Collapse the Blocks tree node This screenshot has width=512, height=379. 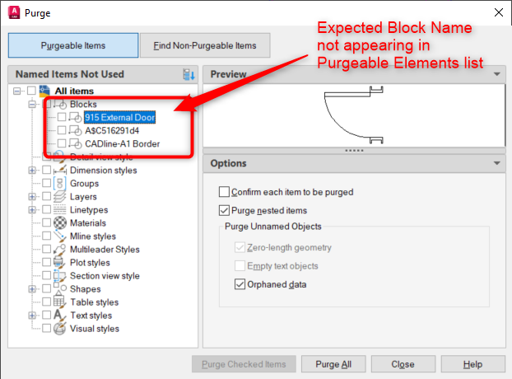coord(32,105)
